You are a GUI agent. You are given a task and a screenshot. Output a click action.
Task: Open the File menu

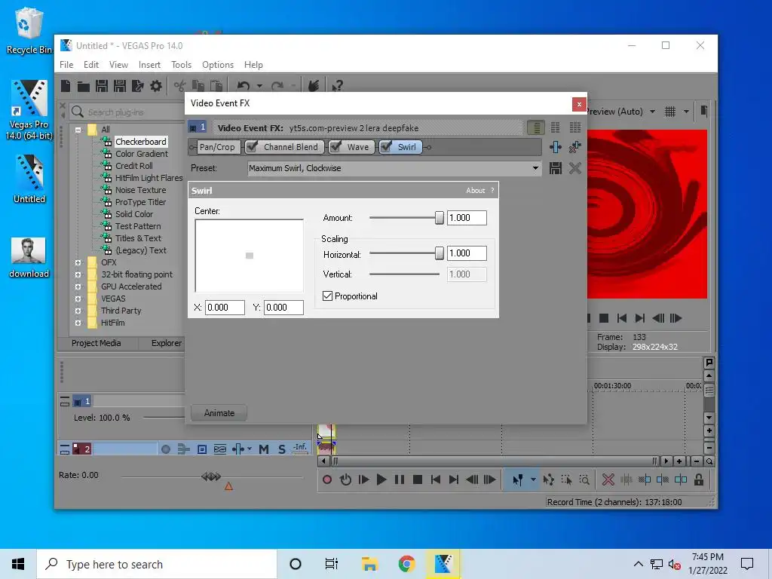tap(66, 65)
